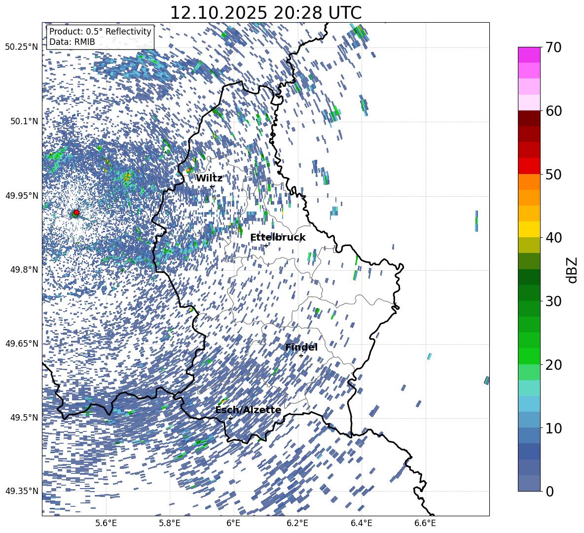Click the Wiltz station cross marker
584x533 pixels.
(212, 186)
